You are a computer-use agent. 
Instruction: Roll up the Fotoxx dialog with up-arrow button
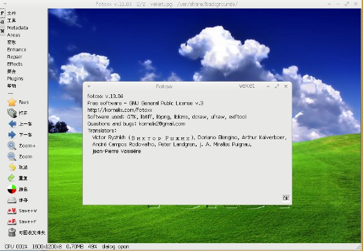click(268, 86)
